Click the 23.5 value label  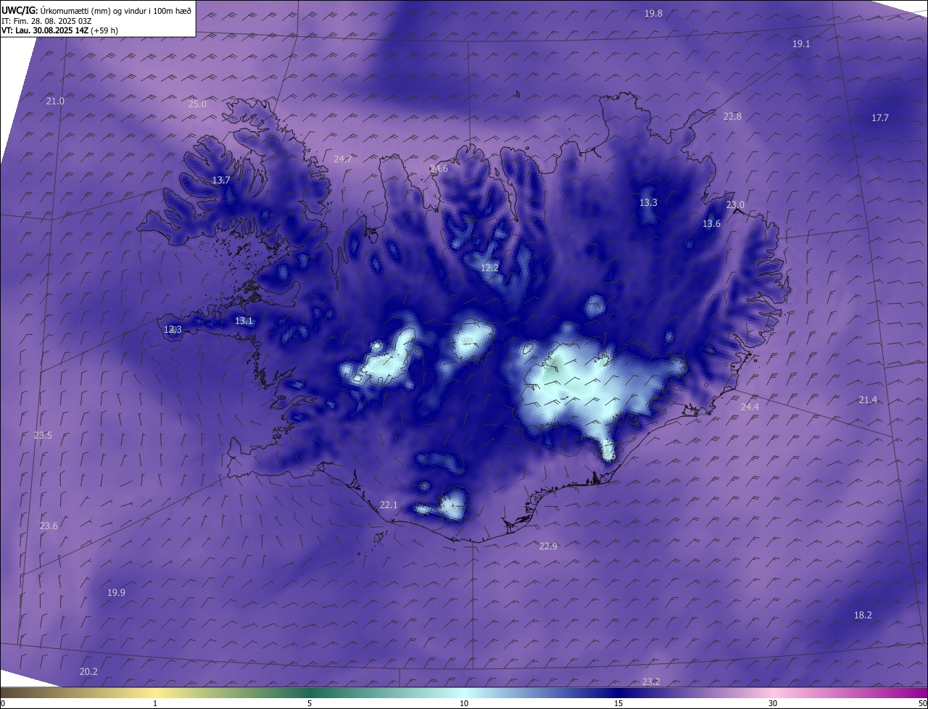coord(43,435)
